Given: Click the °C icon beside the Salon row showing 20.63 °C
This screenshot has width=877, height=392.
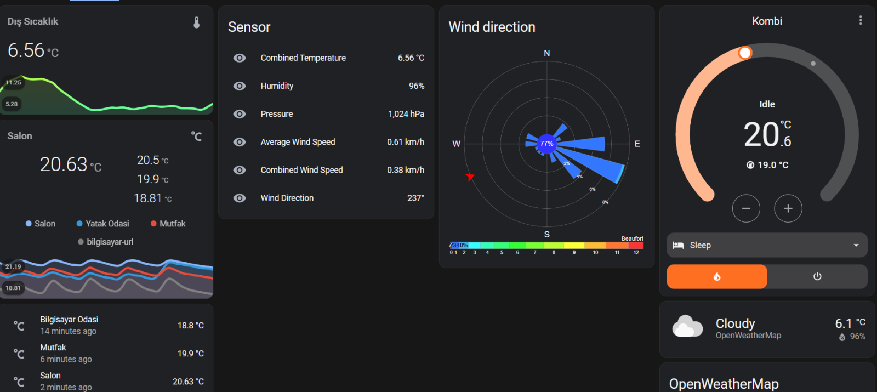Looking at the screenshot, I should tap(19, 382).
